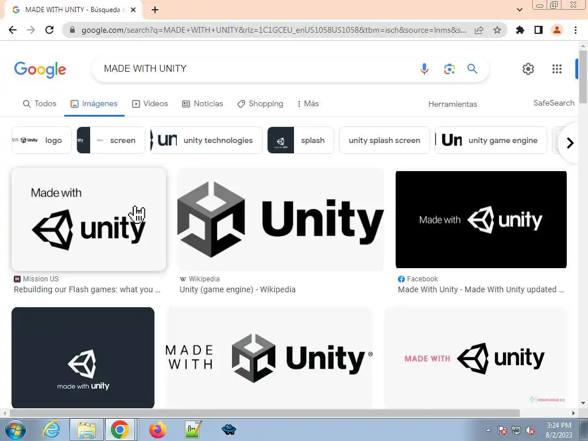
Task: Reload the current page
Action: (49, 30)
